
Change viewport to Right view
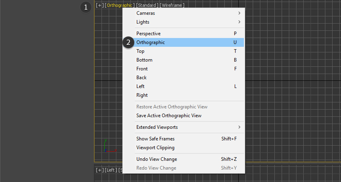tap(142, 95)
